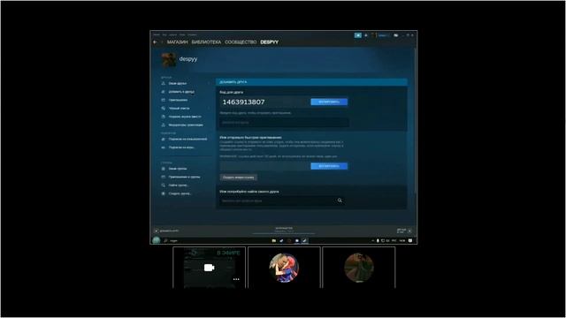
Task: Click the camera icon on stream tile
Action: [x=210, y=268]
